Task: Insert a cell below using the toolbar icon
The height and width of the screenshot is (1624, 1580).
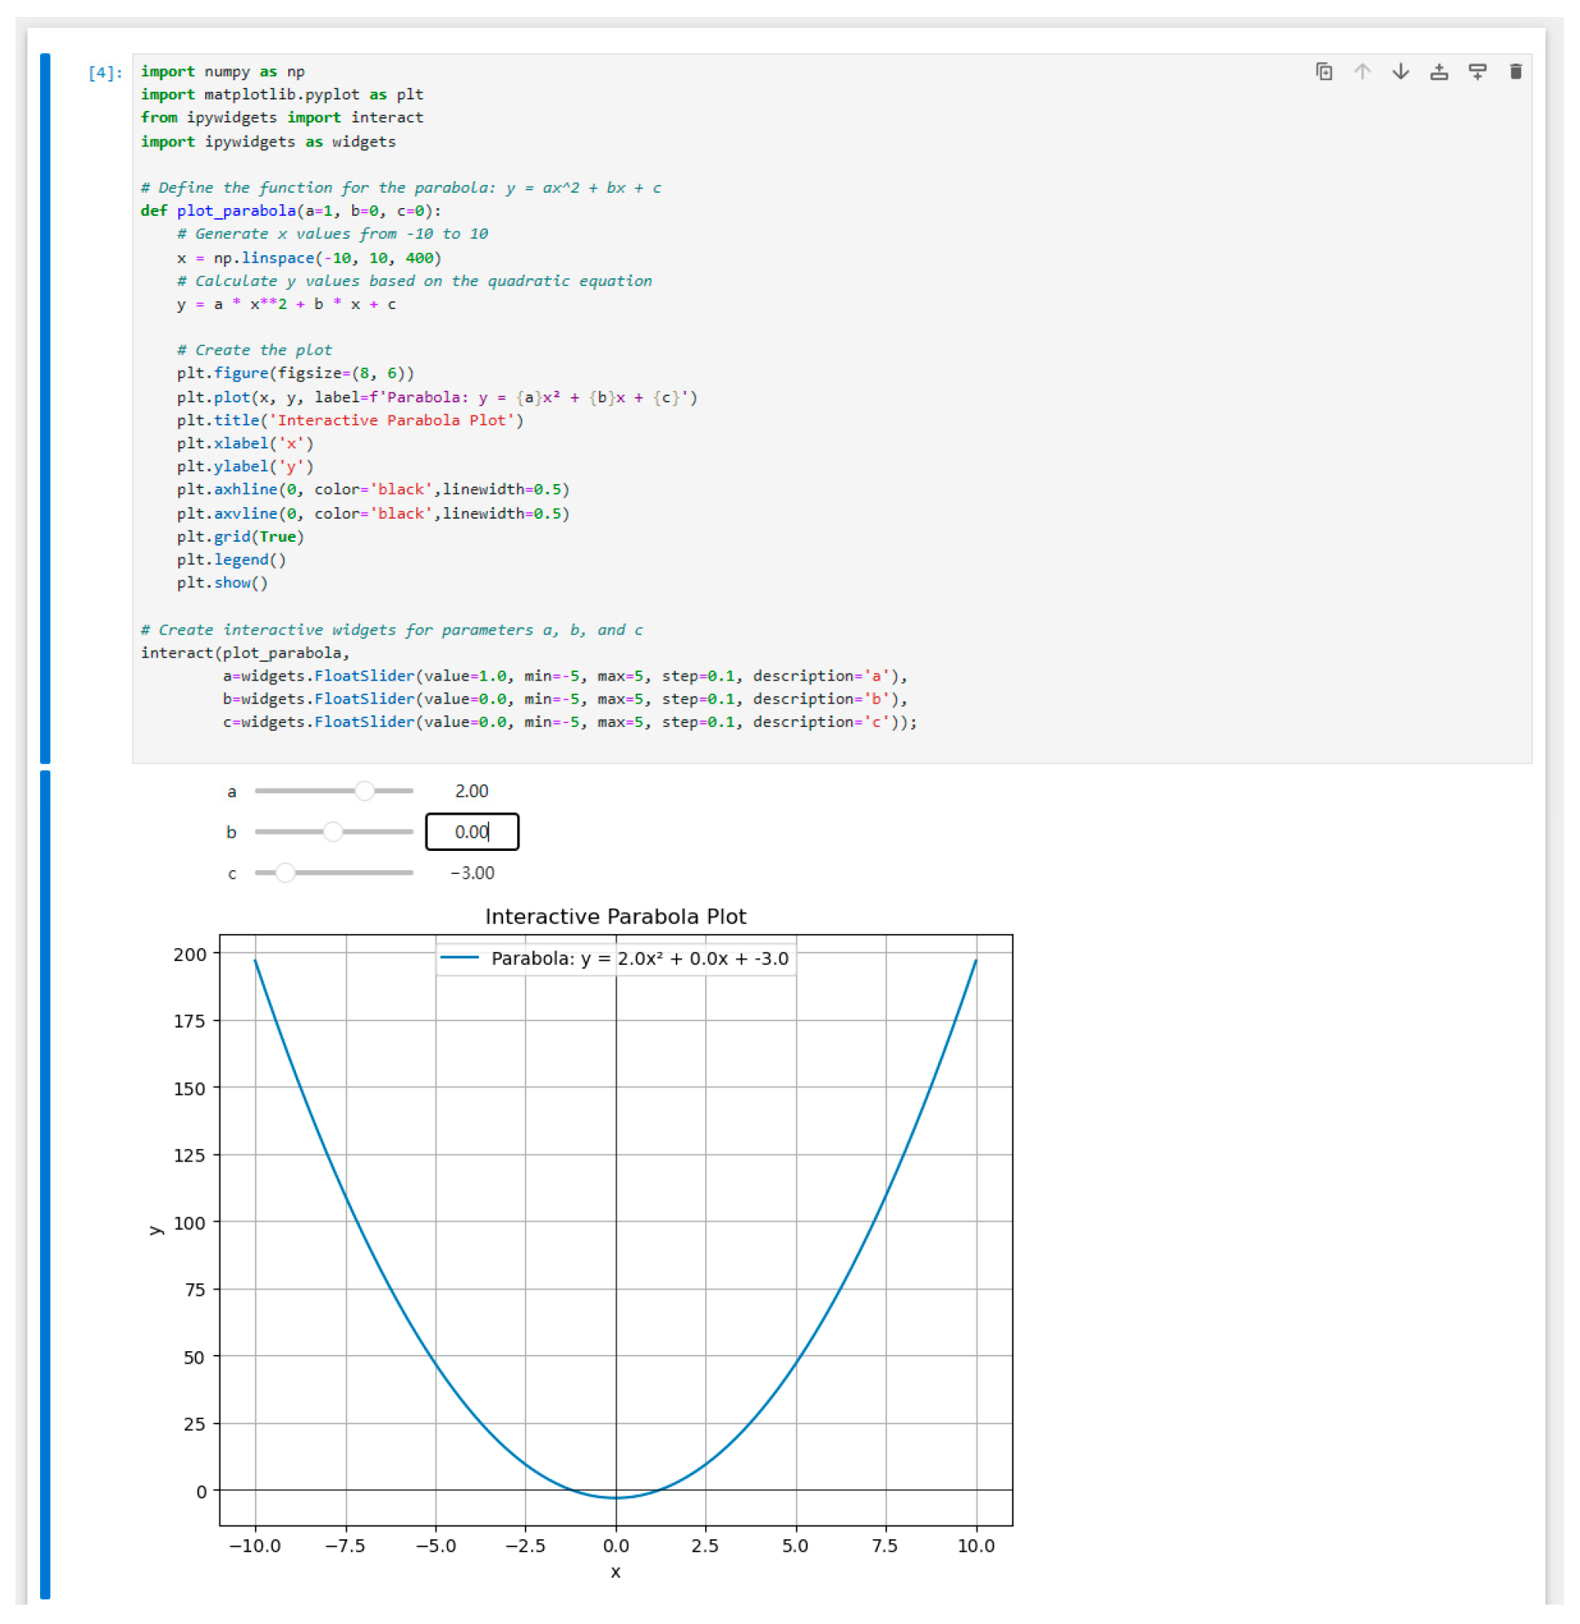Action: pos(1477,72)
